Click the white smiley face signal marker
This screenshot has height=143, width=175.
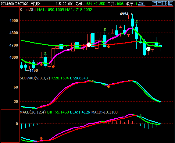[x=89, y=45]
